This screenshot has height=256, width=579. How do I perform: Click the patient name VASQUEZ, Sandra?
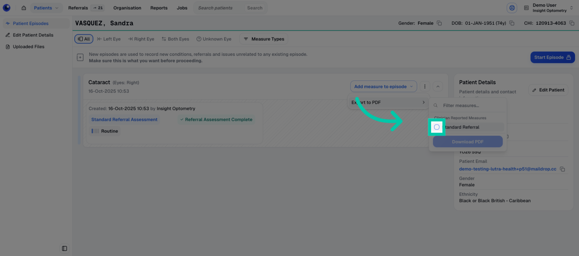coord(104,23)
